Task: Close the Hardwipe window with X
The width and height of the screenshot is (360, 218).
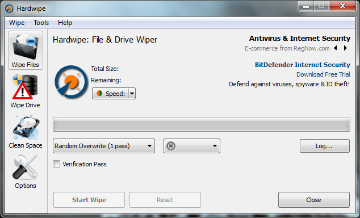Action: 342,6
